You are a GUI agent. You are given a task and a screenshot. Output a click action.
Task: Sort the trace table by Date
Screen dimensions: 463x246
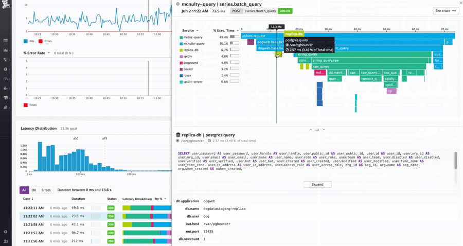(28, 199)
